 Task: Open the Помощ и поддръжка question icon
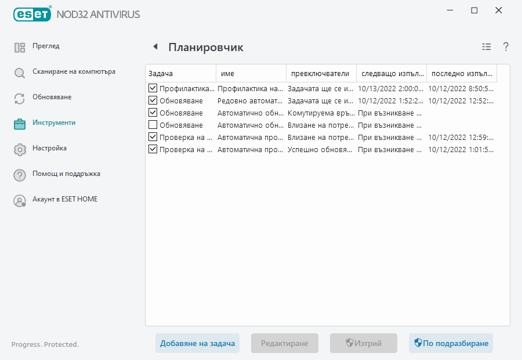tap(19, 174)
